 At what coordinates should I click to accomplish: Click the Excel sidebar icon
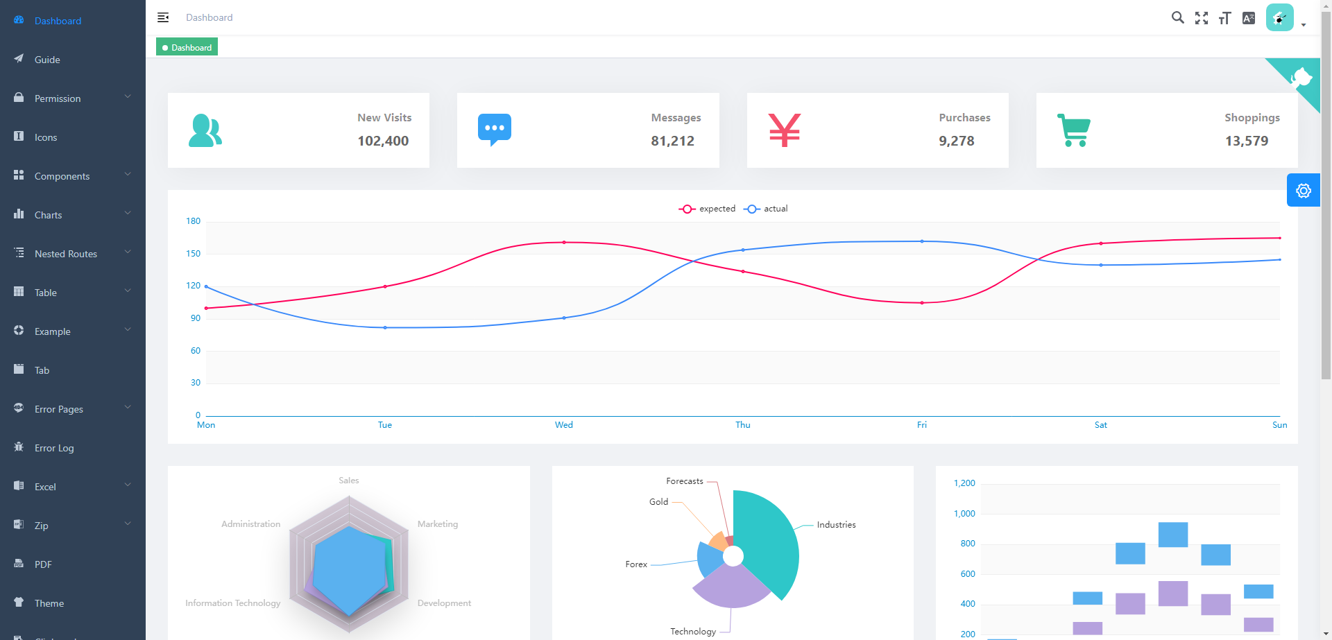[19, 486]
